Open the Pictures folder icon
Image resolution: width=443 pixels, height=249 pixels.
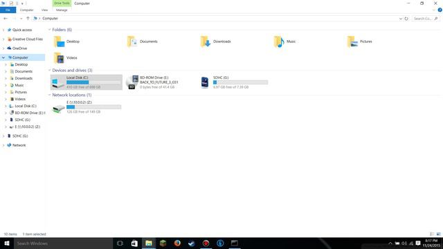point(352,41)
